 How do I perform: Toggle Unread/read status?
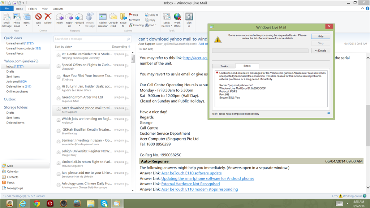113,20
